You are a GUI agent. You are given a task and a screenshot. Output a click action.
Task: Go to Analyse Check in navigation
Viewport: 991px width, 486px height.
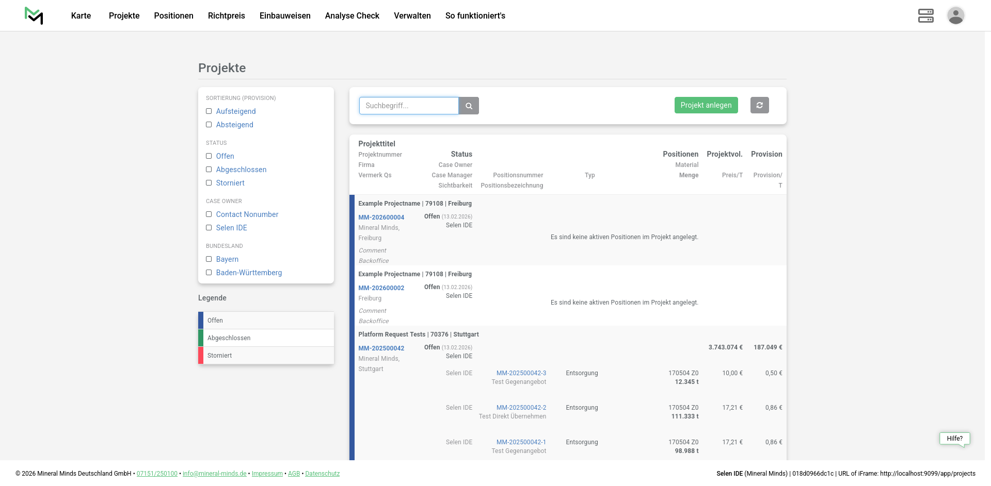(x=352, y=15)
